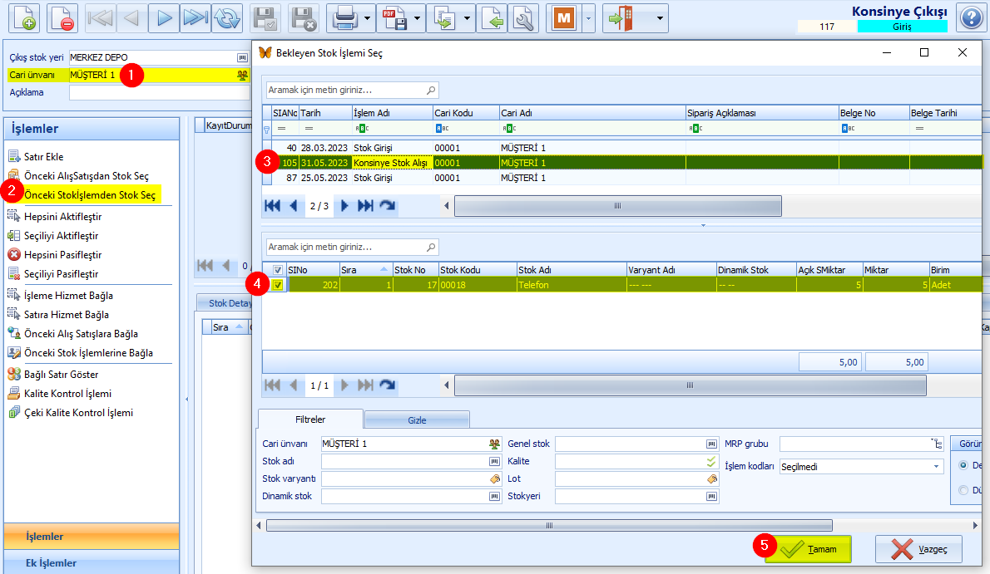The width and height of the screenshot is (990, 574).
Task: Select Önceki Stokİşlemden Stok Seç
Action: pos(90,195)
